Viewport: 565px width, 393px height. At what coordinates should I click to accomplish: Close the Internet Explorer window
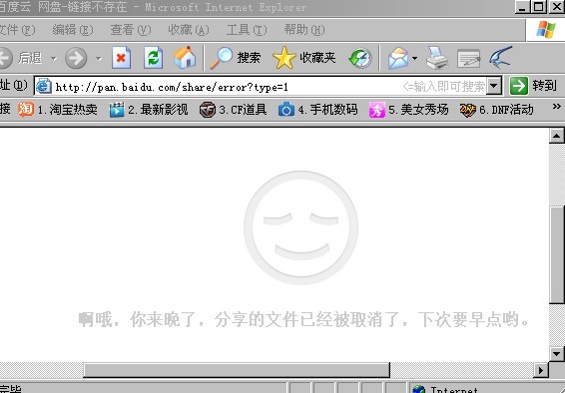557,7
